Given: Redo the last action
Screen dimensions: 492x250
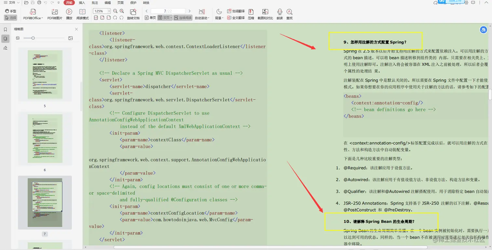Looking at the screenshot, I should (52, 3).
